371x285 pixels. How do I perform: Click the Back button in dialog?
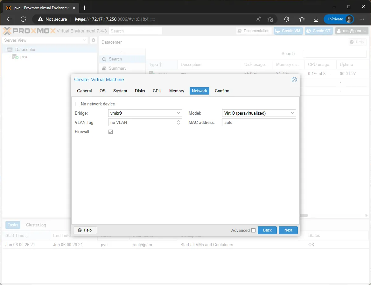pyautogui.click(x=267, y=230)
